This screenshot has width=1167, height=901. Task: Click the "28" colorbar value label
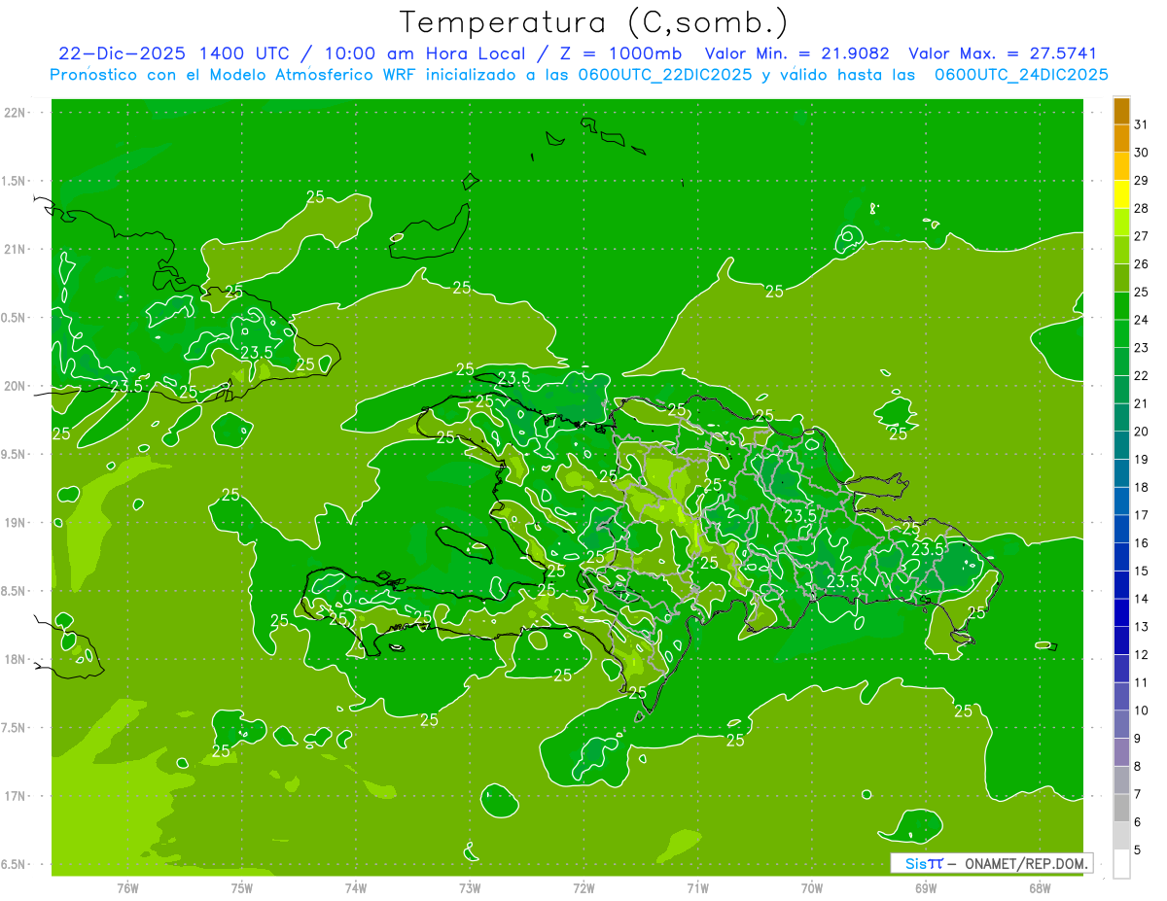[1142, 208]
